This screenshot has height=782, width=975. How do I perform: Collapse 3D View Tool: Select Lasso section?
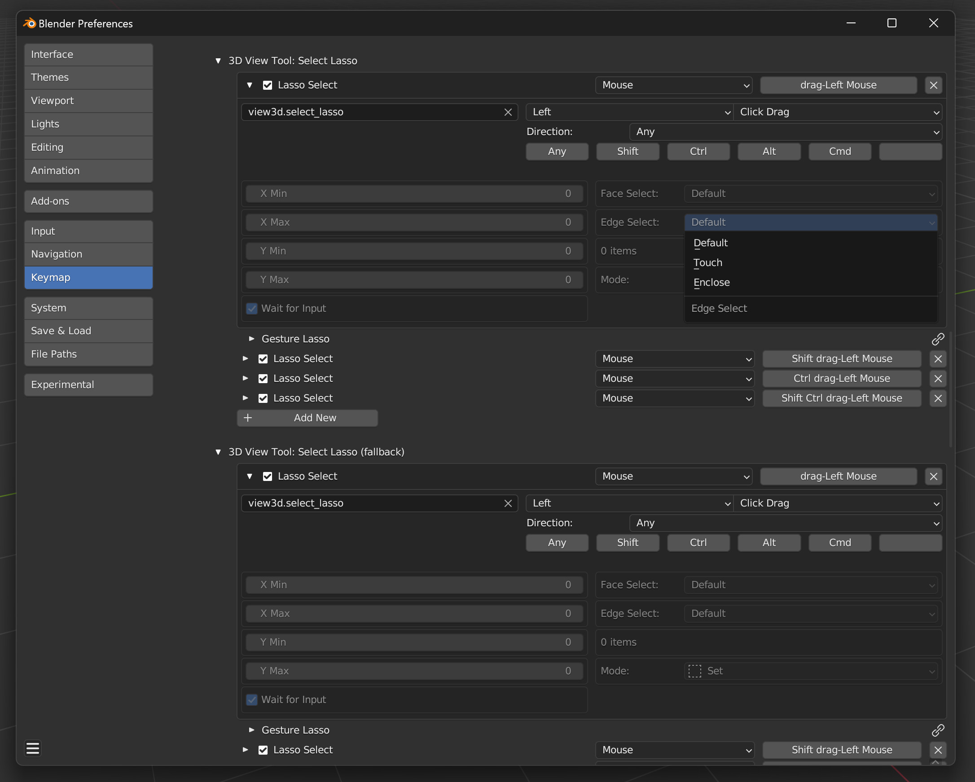click(x=219, y=61)
